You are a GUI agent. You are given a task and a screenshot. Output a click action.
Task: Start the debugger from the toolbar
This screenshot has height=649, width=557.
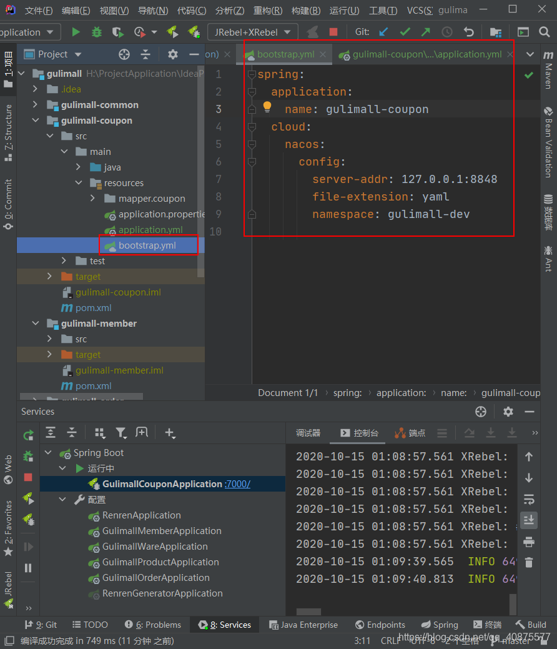[x=96, y=32]
